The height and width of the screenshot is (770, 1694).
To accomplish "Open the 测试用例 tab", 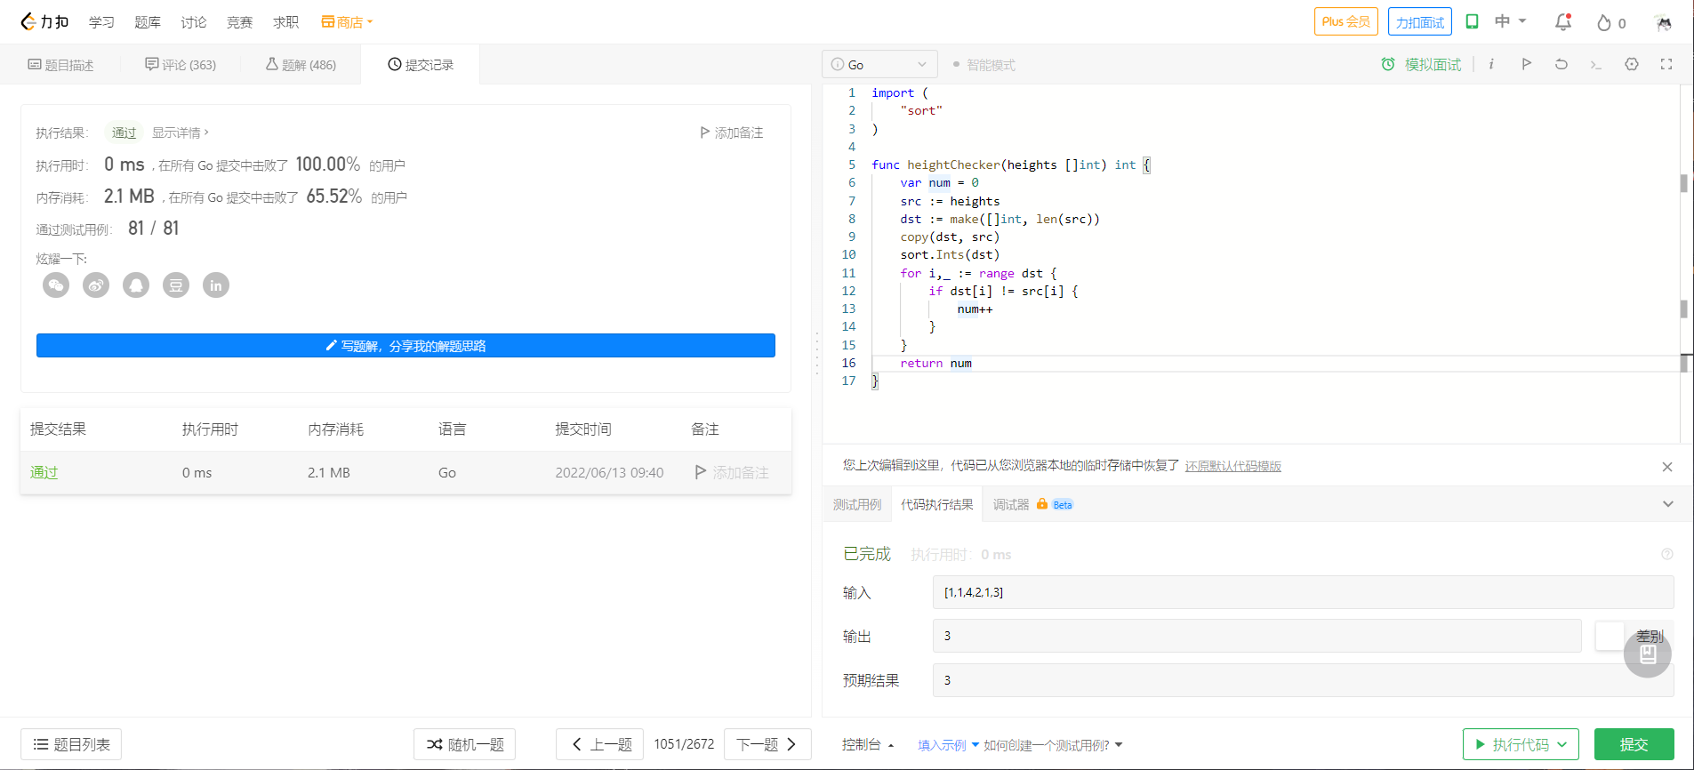I will [857, 504].
